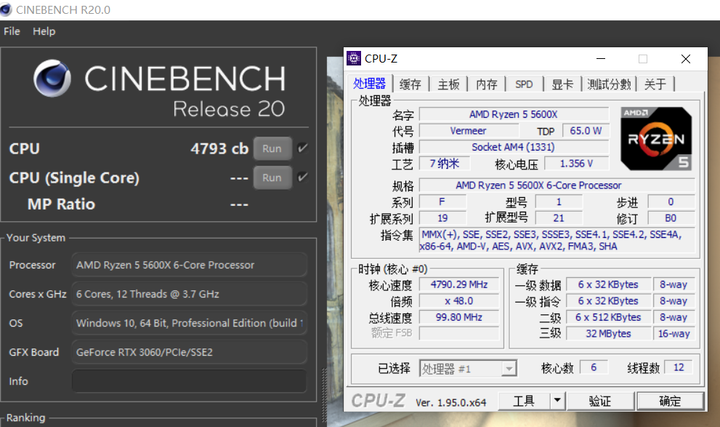Open the SPD tab
Viewport: 720px width, 427px height.
coord(524,84)
